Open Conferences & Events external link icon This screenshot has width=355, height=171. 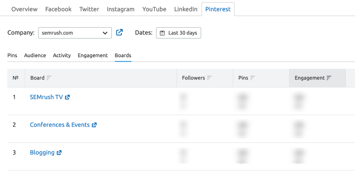tap(94, 125)
